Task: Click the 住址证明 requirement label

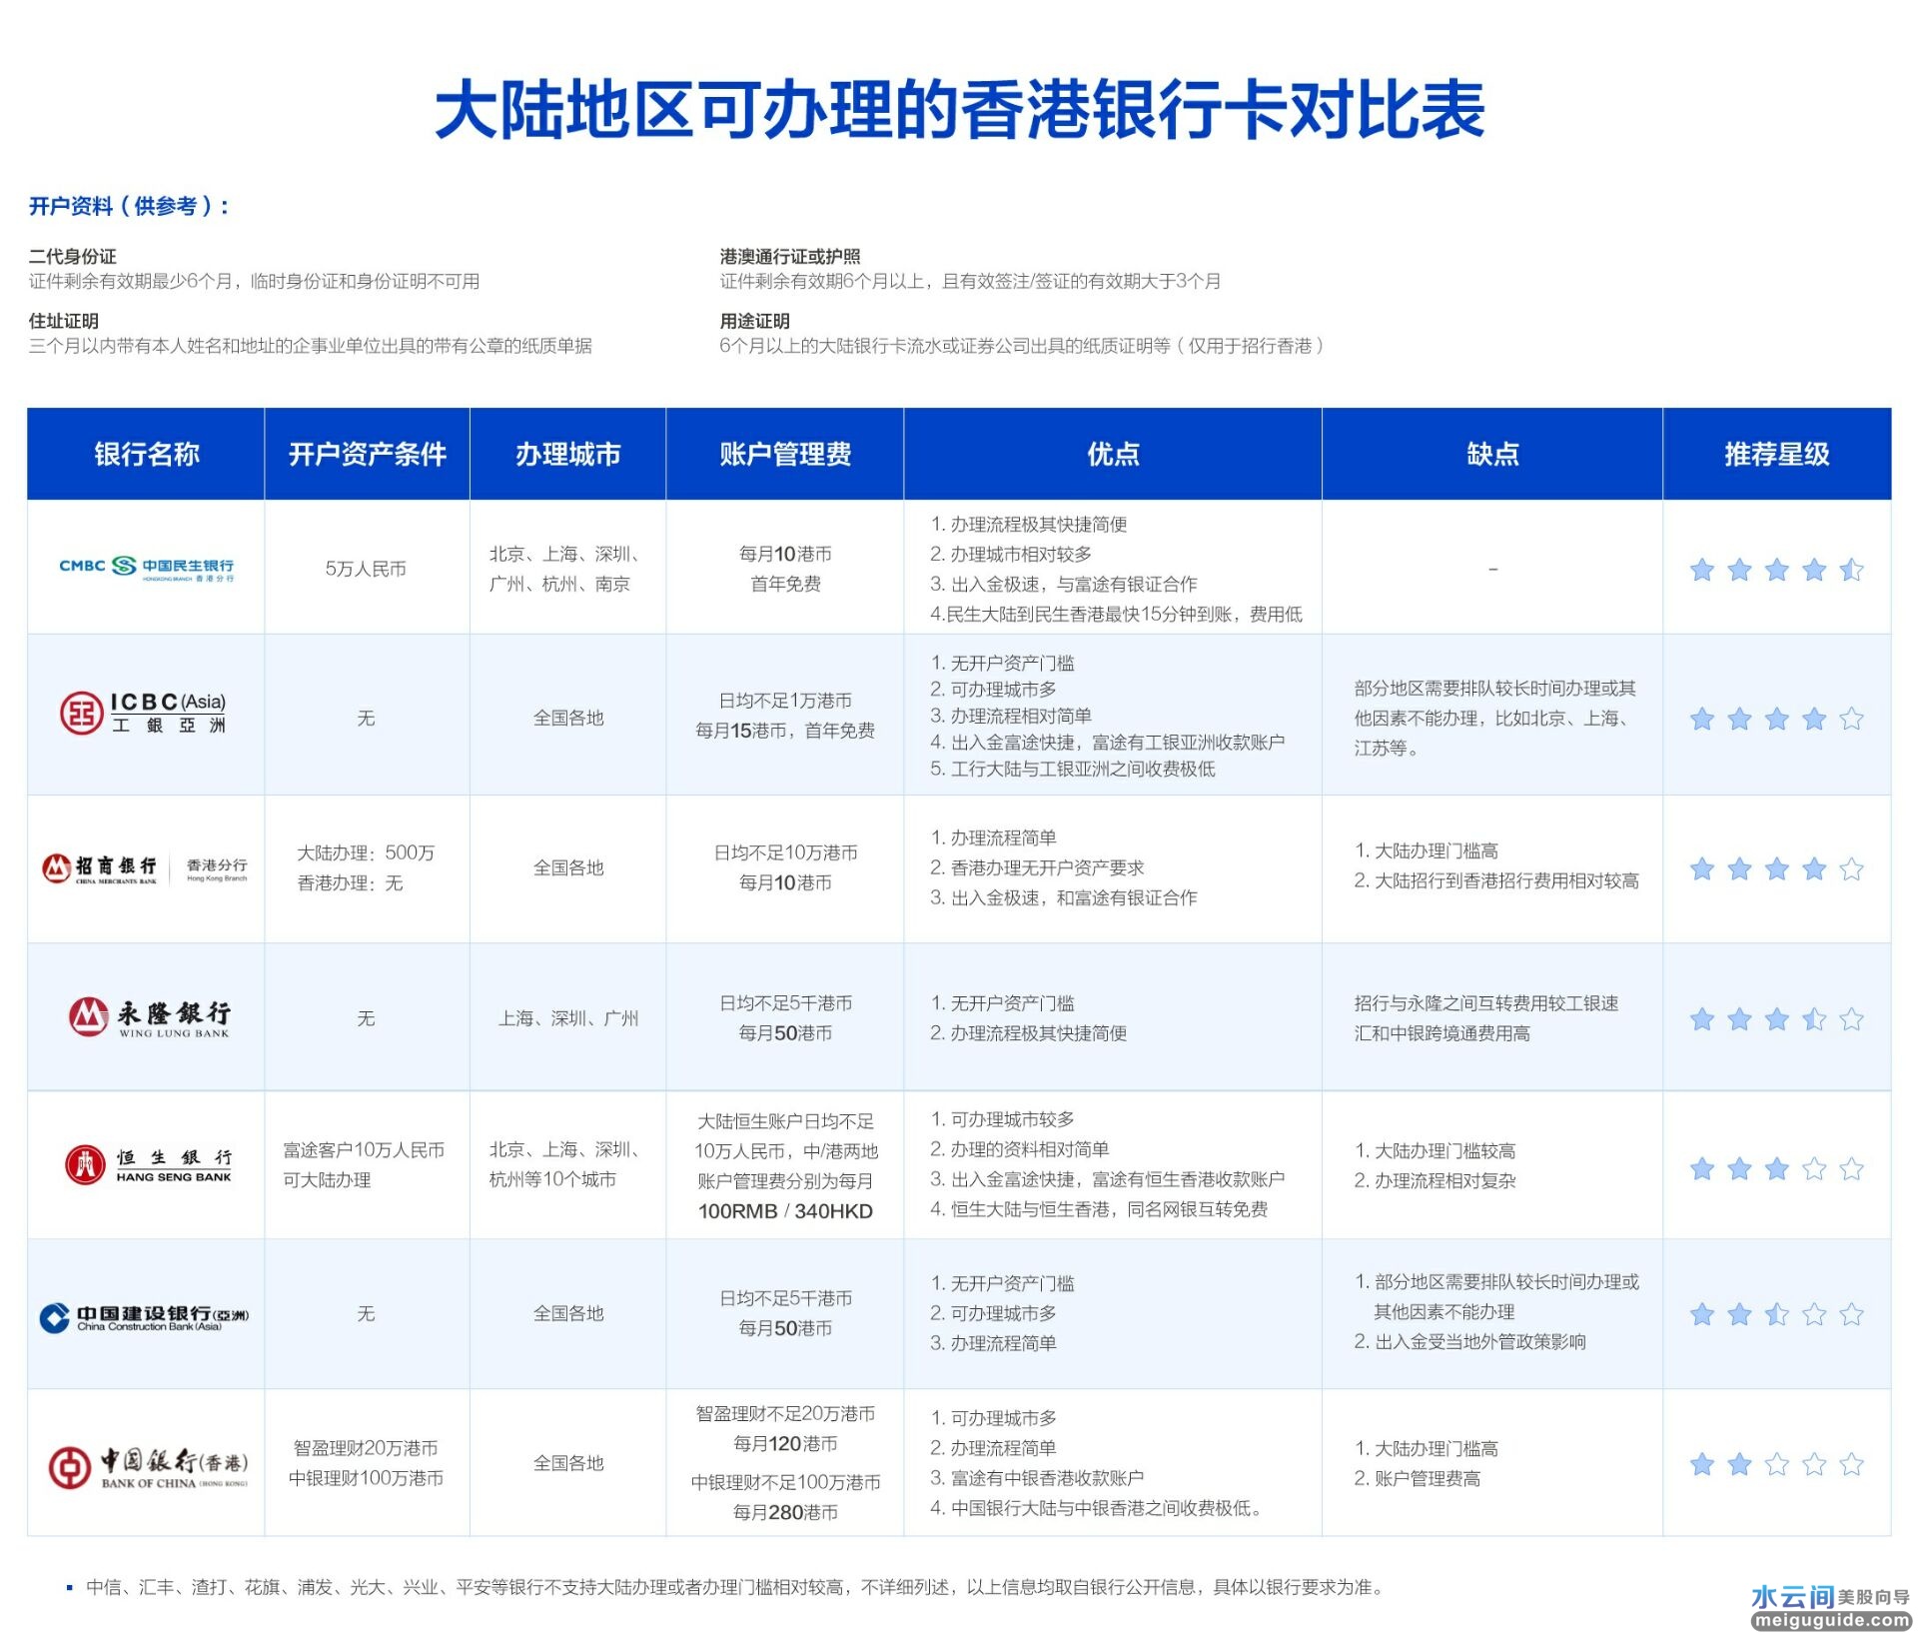Action: (x=63, y=321)
